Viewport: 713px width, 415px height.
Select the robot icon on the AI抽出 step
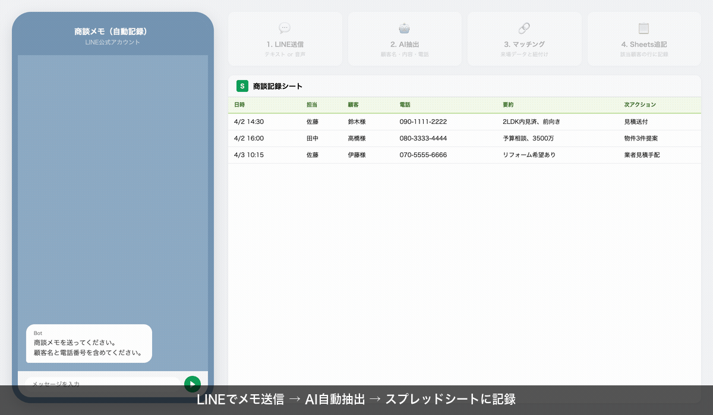pyautogui.click(x=405, y=28)
